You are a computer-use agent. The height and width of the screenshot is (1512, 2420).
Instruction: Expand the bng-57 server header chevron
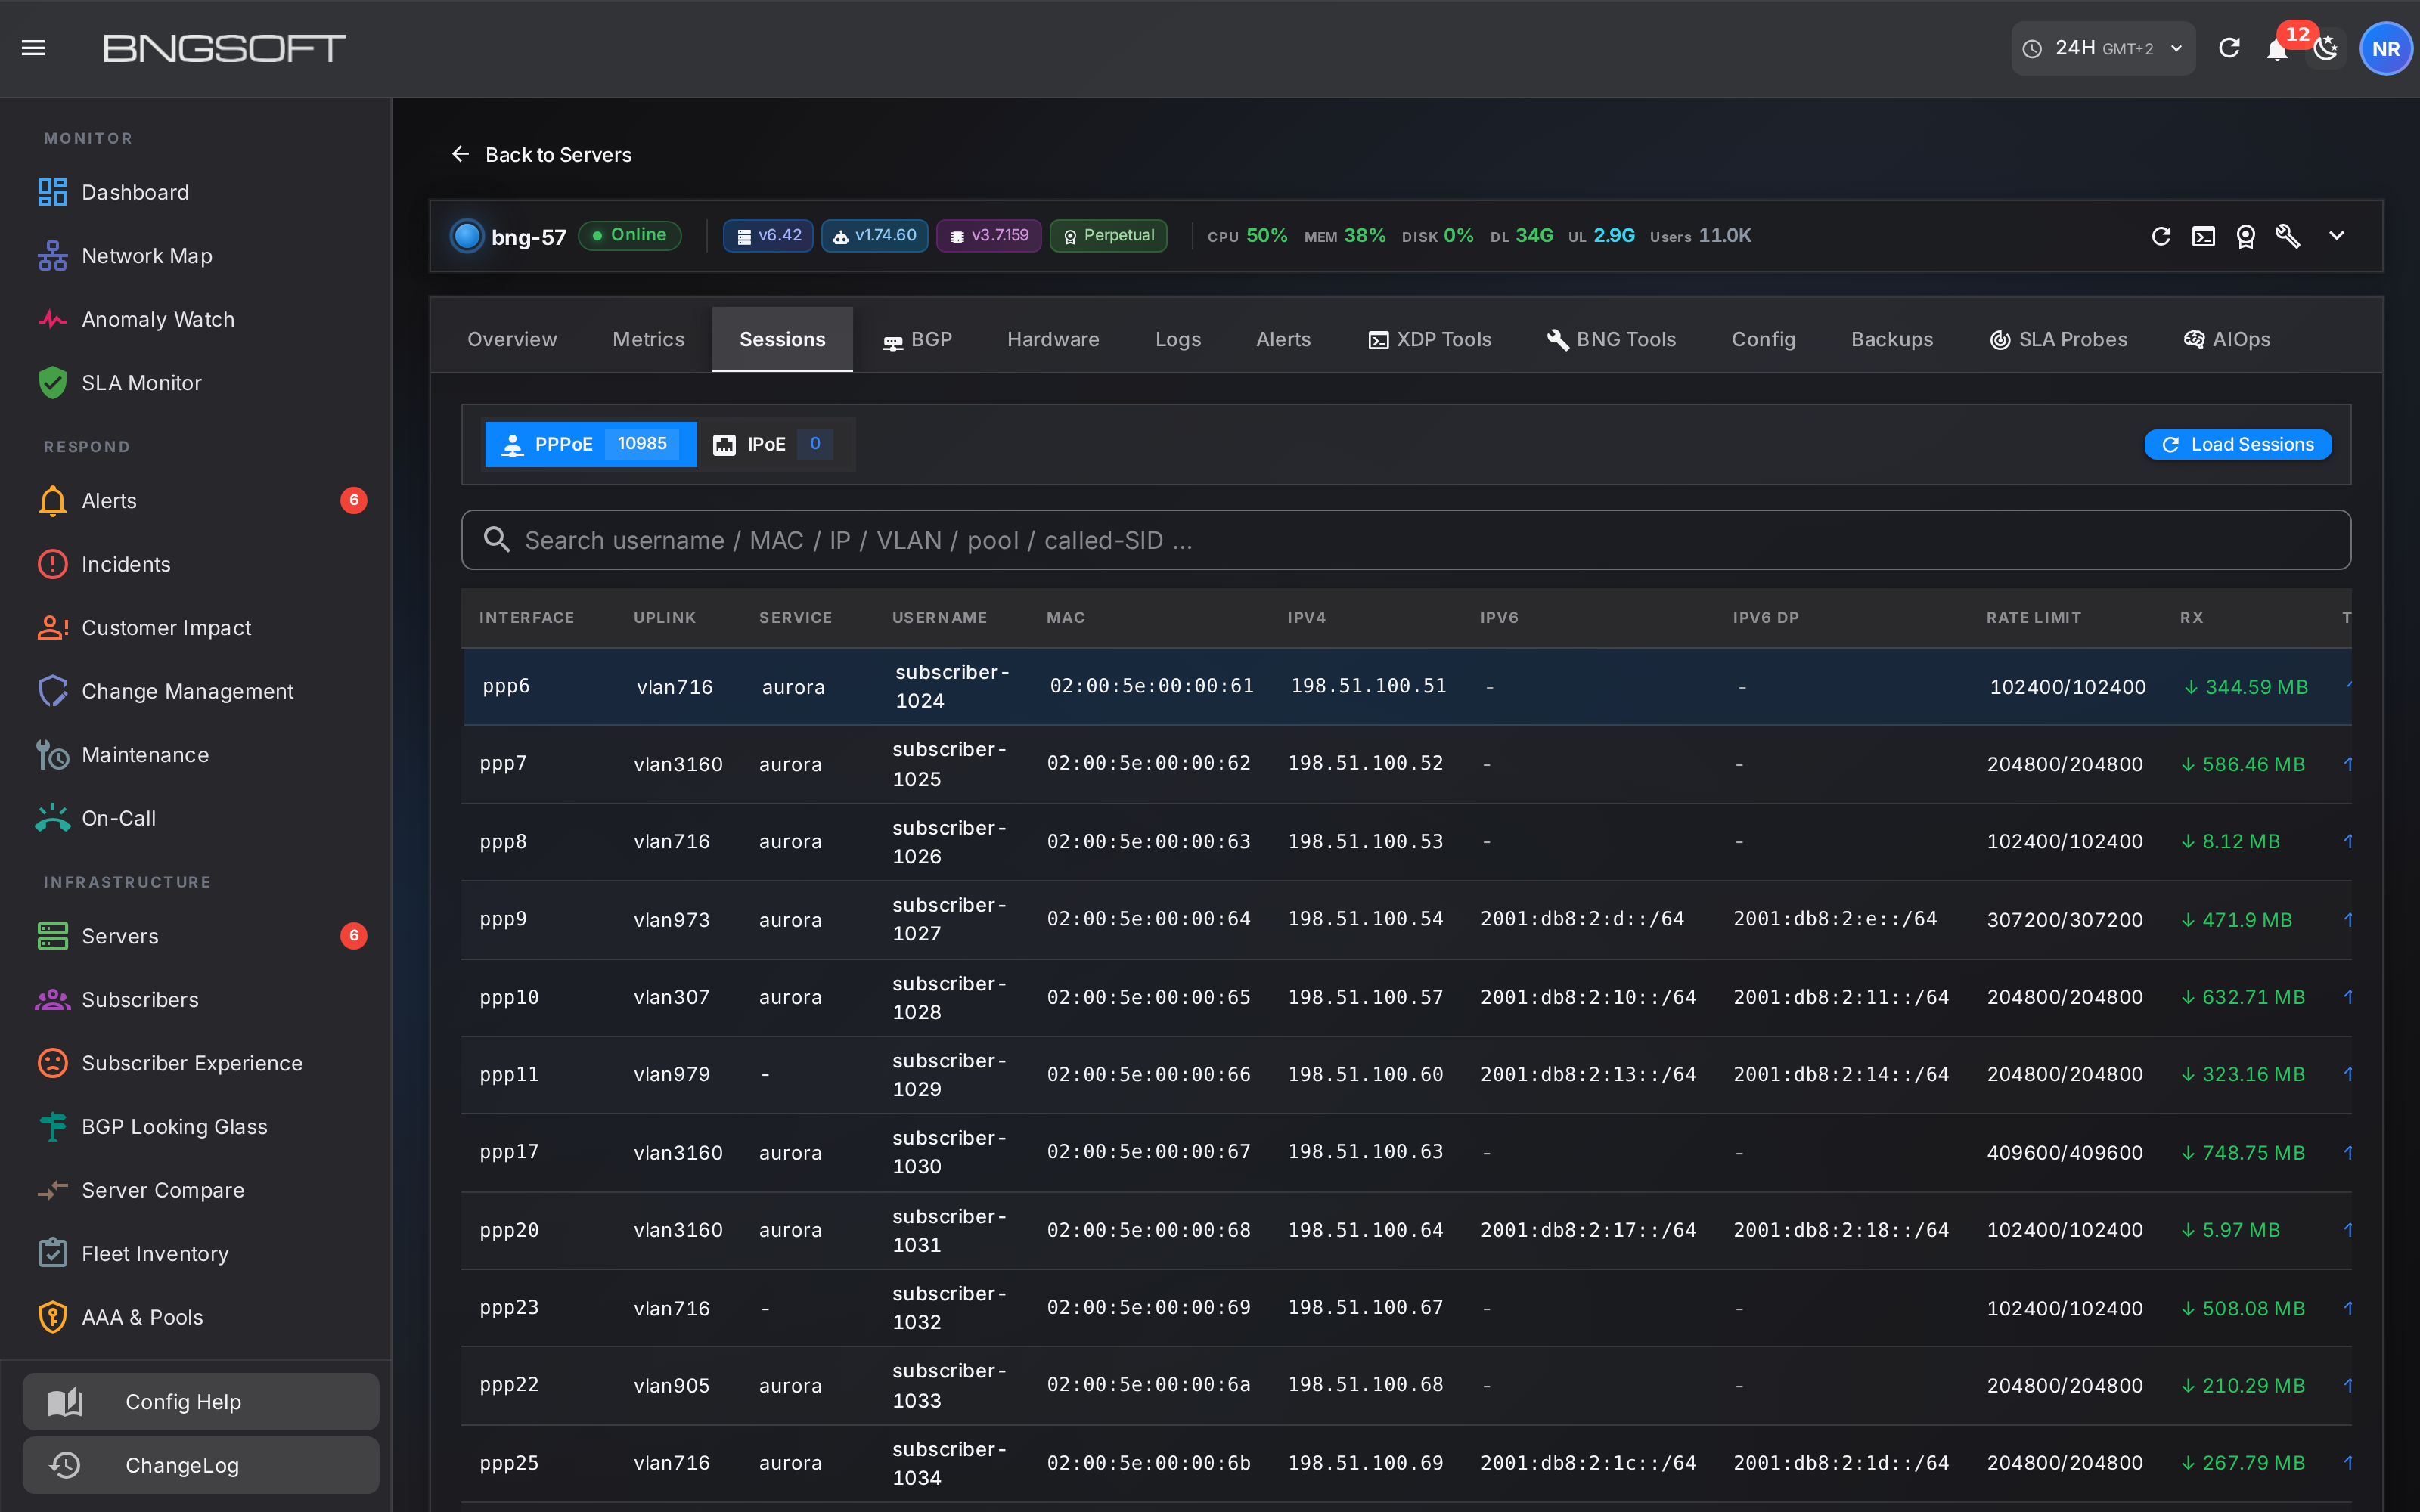[x=2336, y=236]
